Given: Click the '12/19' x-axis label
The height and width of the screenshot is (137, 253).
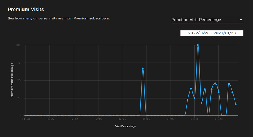Looking at the screenshot, I should pos(98,119).
